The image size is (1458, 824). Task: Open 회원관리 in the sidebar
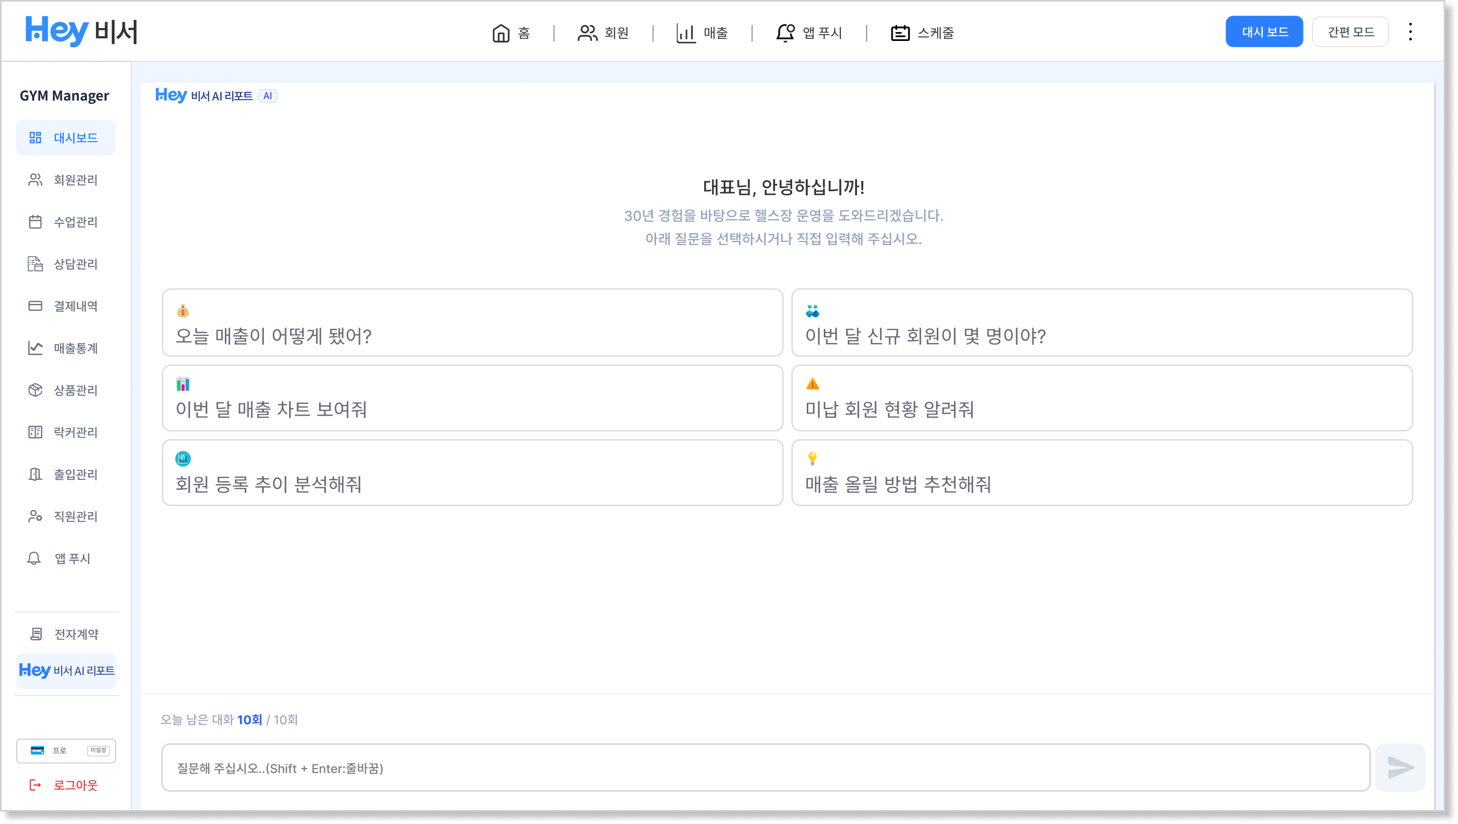tap(66, 179)
